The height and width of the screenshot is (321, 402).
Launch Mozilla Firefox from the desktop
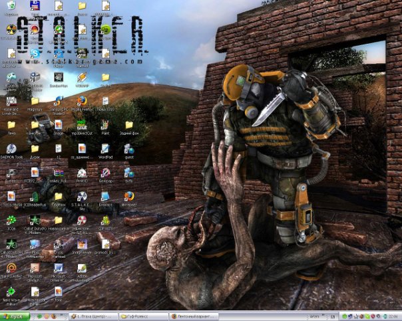(82, 102)
